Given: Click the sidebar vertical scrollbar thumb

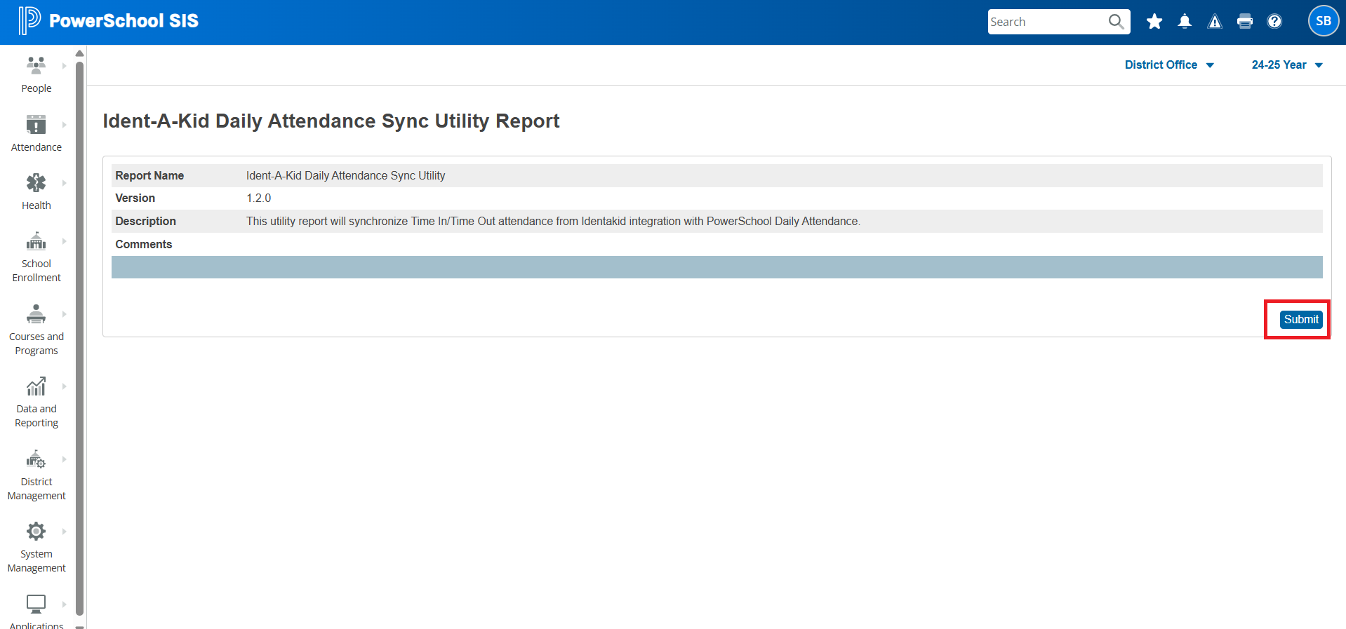Looking at the screenshot, I should pyautogui.click(x=80, y=339).
